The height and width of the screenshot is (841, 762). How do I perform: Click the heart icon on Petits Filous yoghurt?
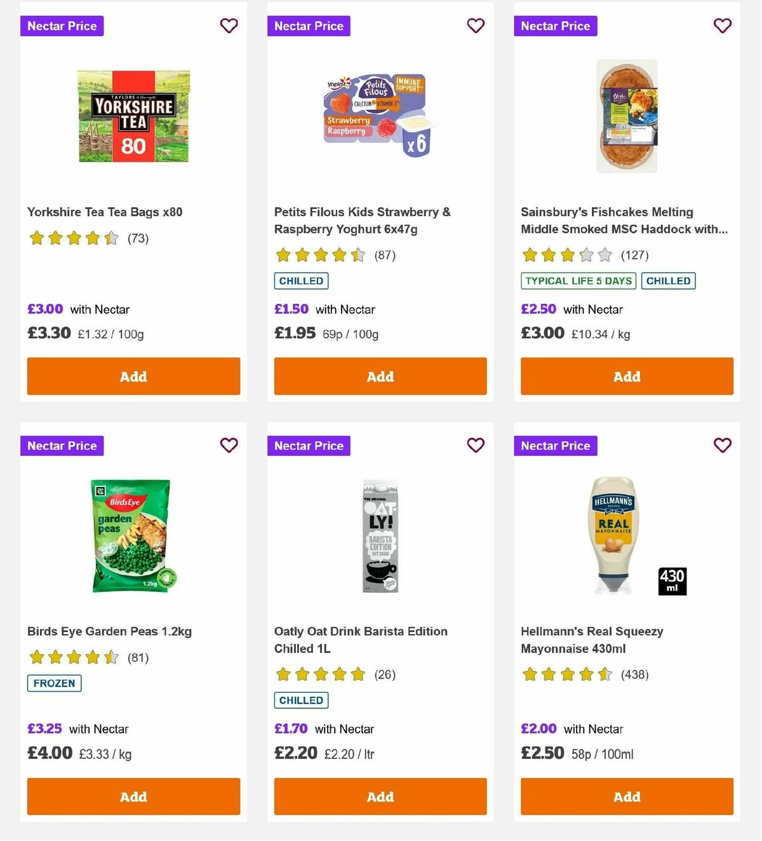click(476, 26)
